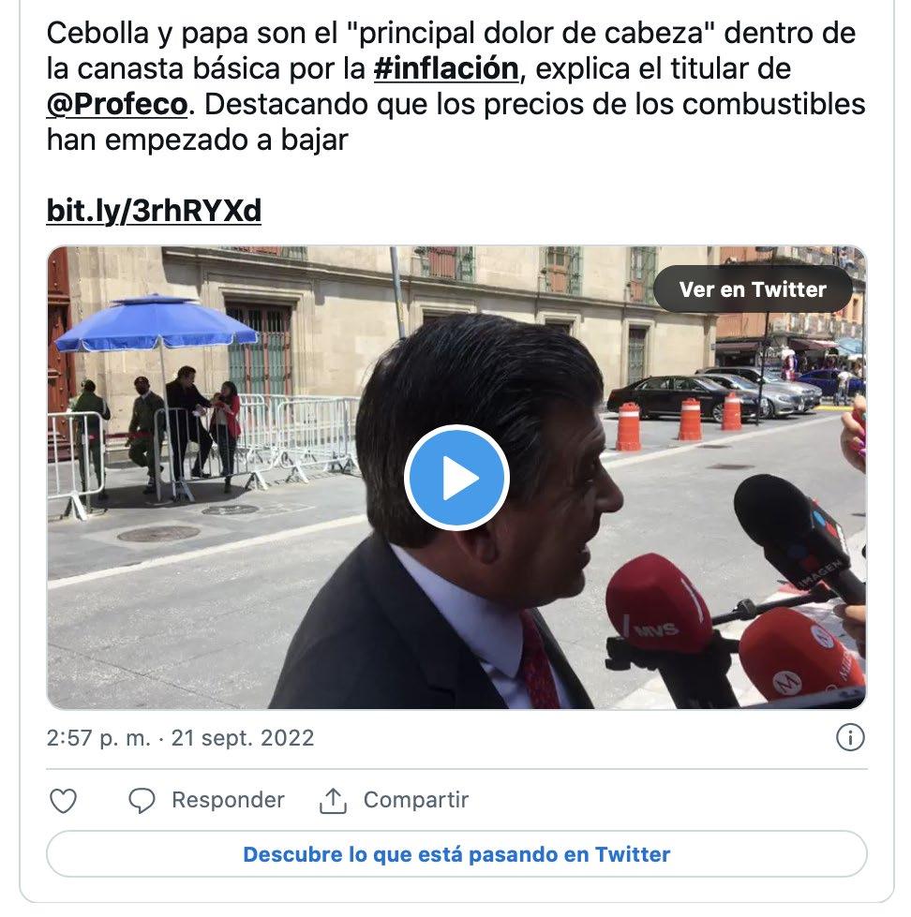This screenshot has height=917, width=911.
Task: Click the Responder label
Action: (x=228, y=800)
